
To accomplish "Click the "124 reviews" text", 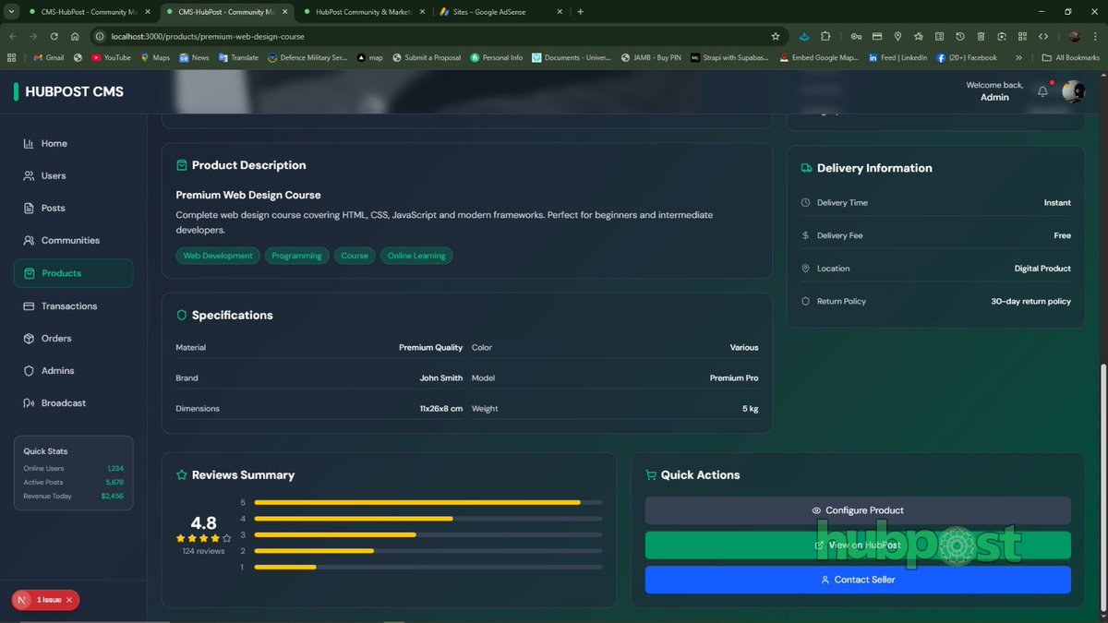I will (203, 551).
